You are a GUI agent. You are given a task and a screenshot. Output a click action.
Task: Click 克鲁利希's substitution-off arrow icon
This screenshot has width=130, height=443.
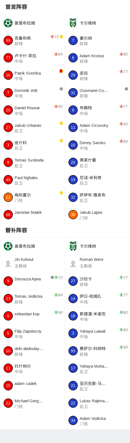pos(52,37)
